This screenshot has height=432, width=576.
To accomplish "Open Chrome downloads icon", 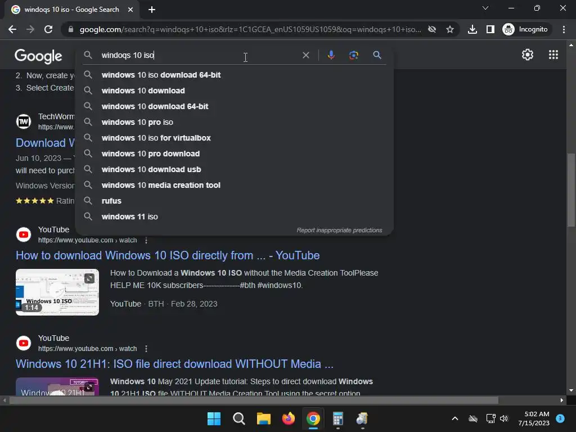I will point(472,29).
